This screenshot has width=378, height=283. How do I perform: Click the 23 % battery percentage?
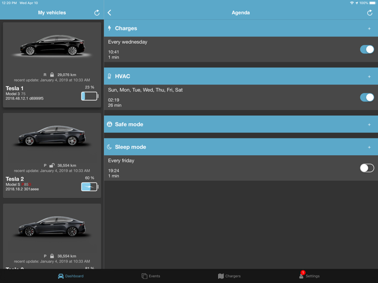click(x=90, y=87)
